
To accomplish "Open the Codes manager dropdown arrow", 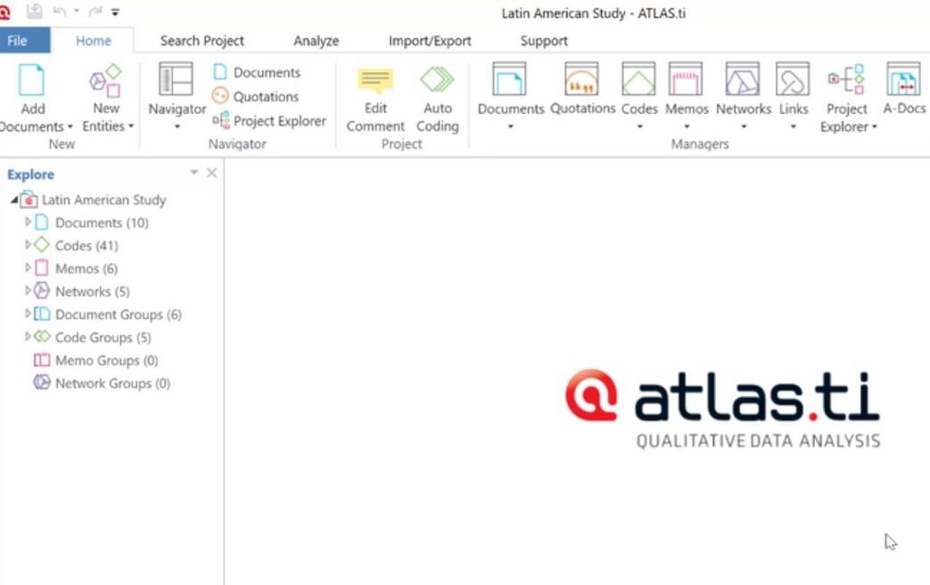I will [x=639, y=126].
